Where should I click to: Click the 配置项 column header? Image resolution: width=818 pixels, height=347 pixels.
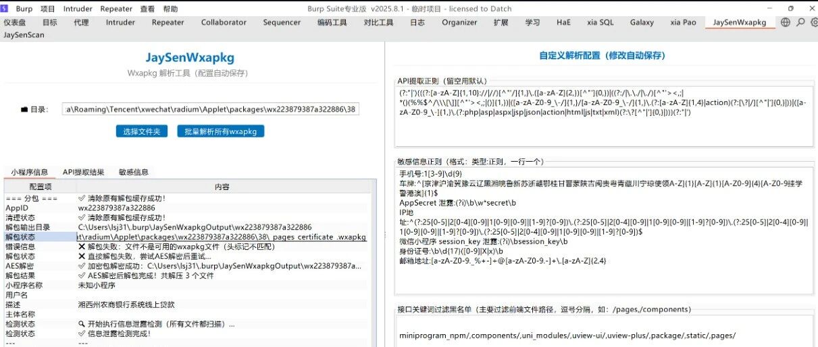tap(41, 187)
